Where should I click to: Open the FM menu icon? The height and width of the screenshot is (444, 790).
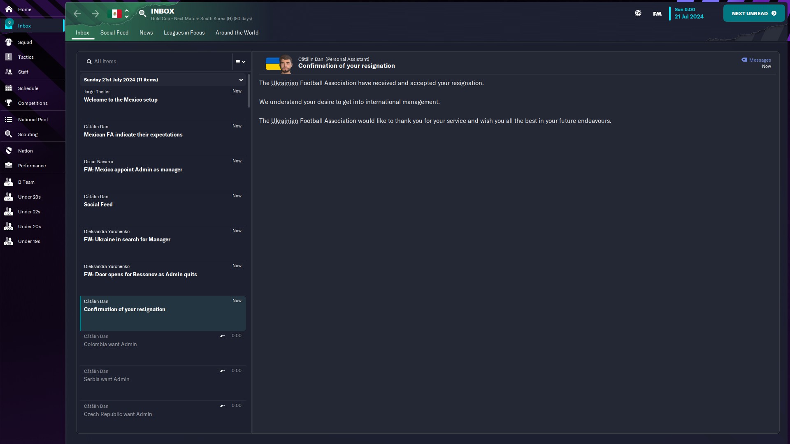pyautogui.click(x=657, y=14)
